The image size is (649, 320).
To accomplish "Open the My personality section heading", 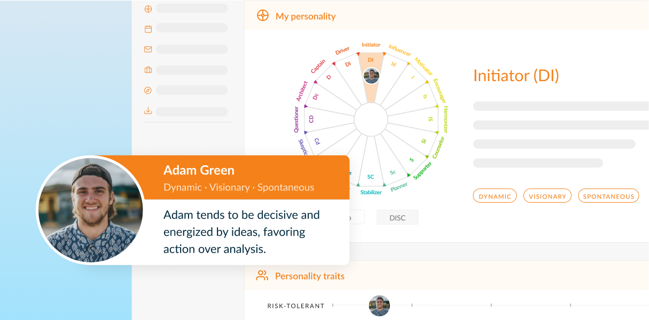I will (x=306, y=16).
